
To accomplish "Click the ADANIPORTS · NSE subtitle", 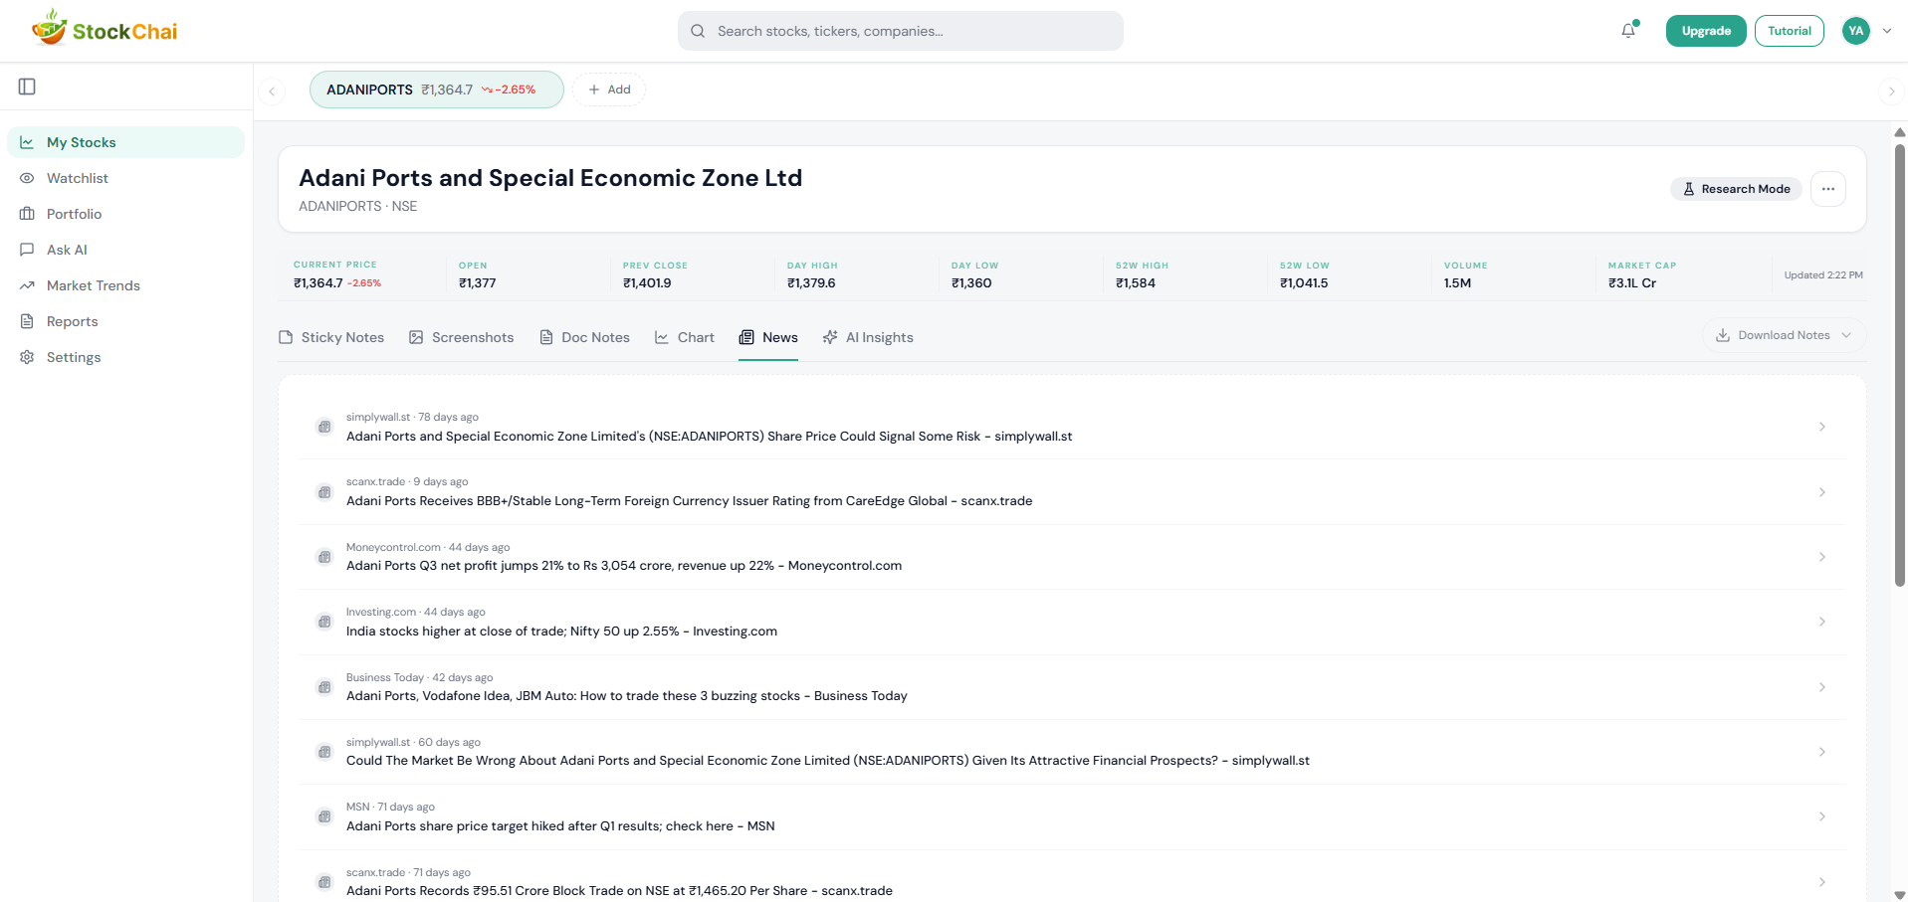I will [358, 206].
